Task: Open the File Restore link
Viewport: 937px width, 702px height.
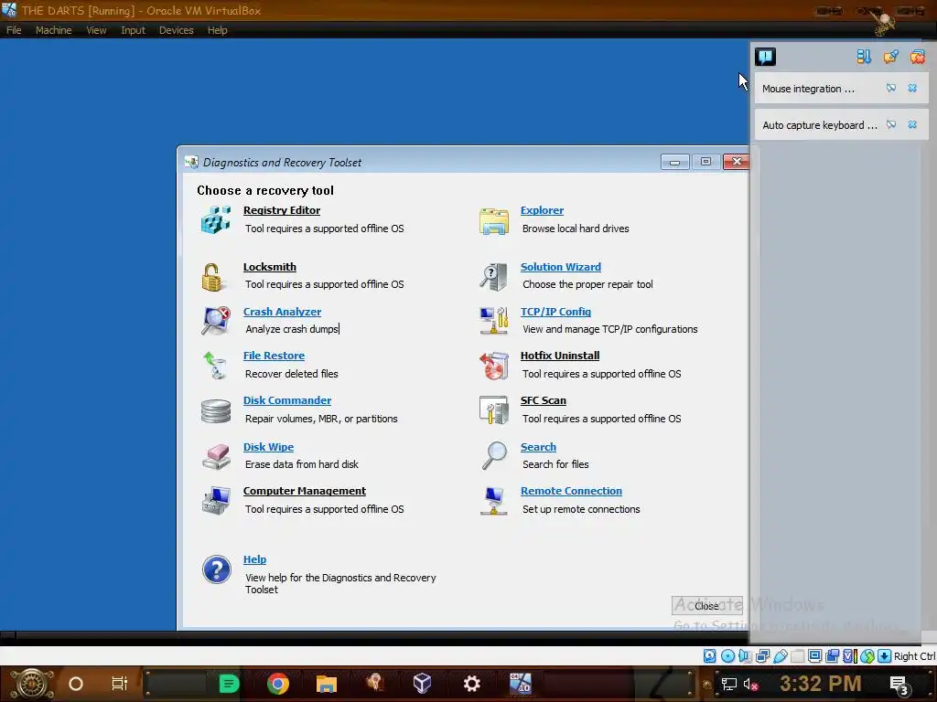Action: tap(274, 356)
